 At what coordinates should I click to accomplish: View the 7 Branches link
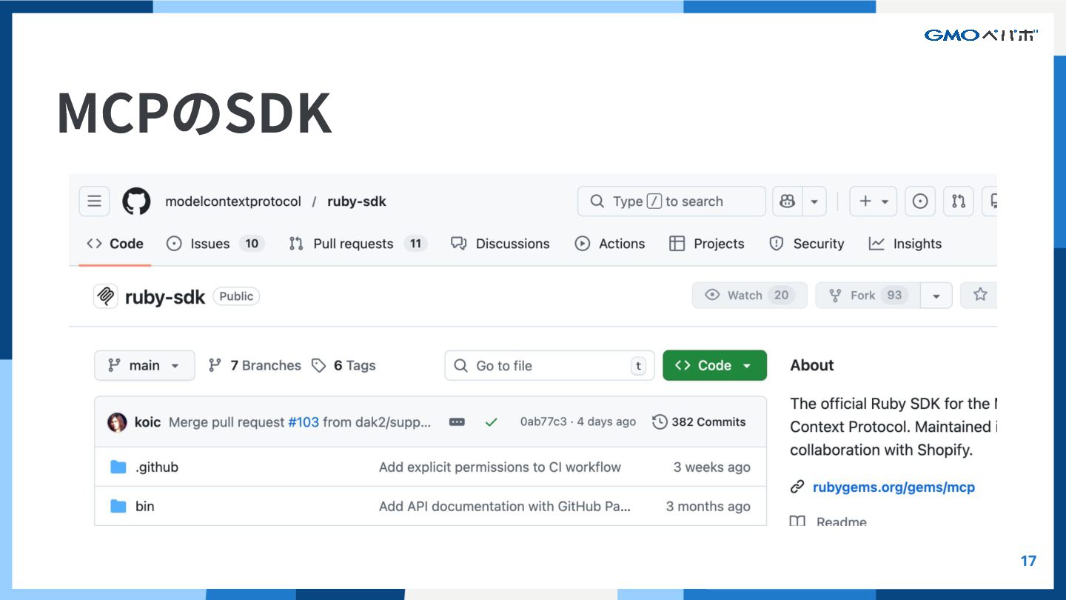[x=255, y=365]
